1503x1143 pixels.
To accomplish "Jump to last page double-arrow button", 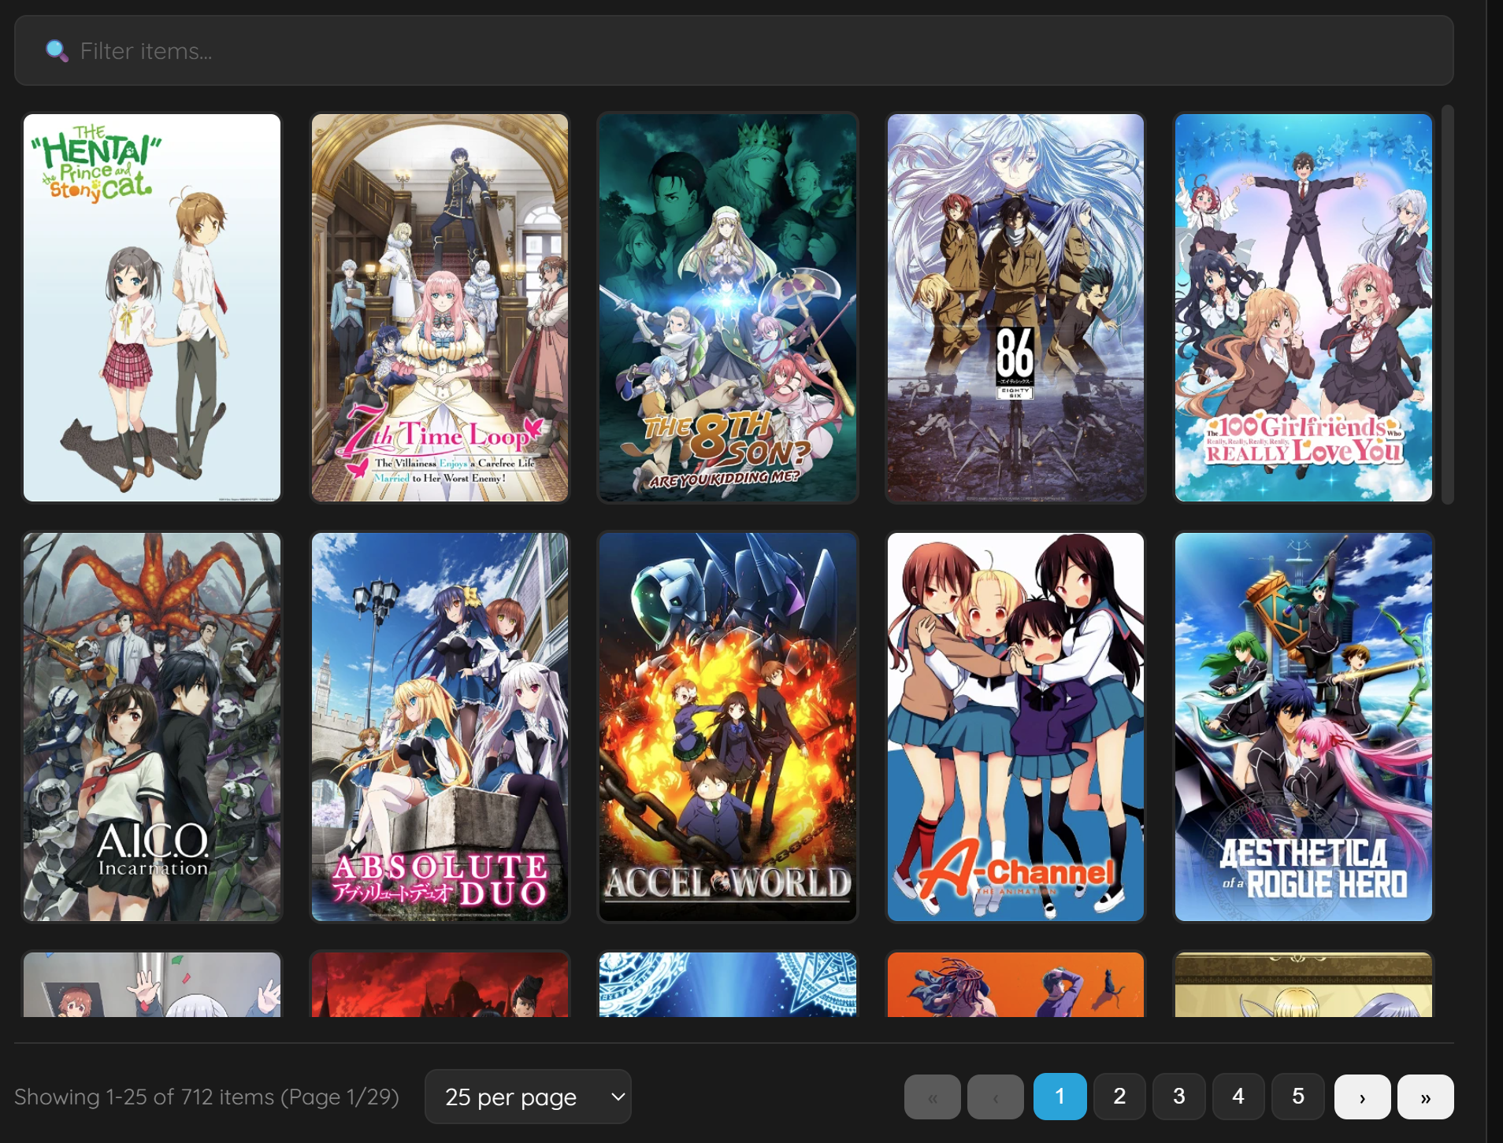I will click(1426, 1097).
